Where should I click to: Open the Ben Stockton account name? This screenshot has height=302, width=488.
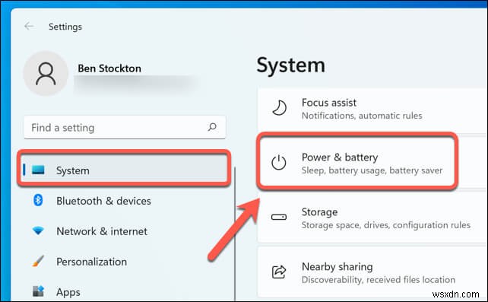coord(109,68)
